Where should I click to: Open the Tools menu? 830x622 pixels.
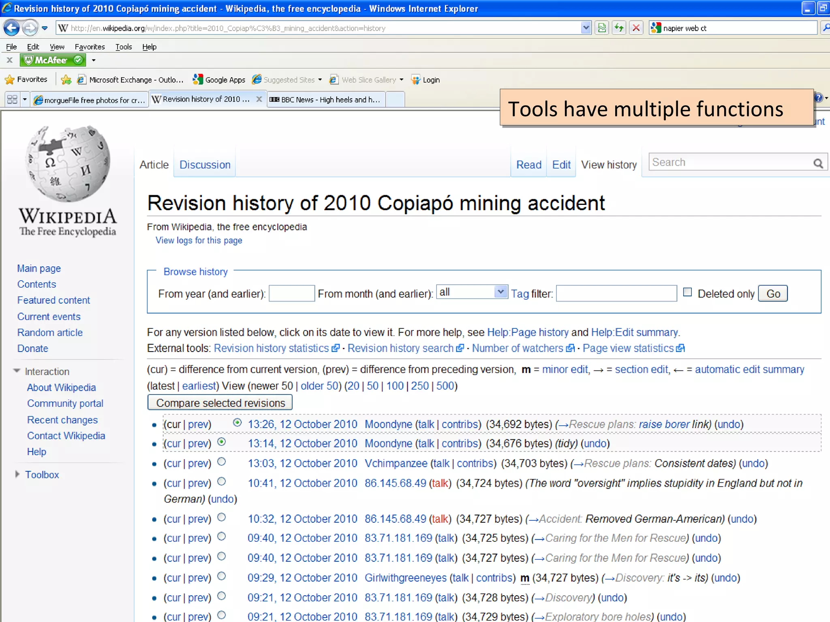click(x=124, y=47)
